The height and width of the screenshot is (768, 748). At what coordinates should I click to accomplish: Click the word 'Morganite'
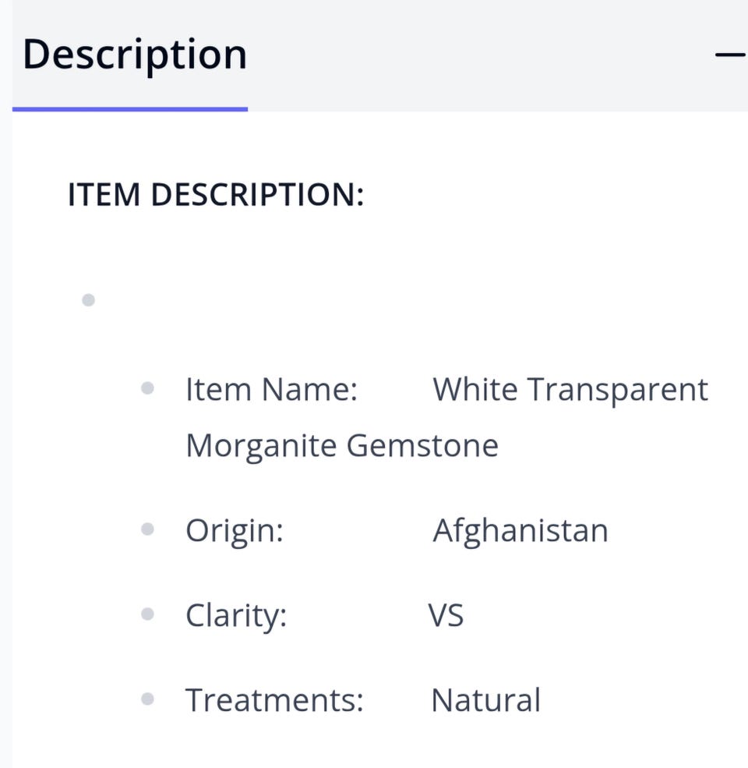point(260,446)
